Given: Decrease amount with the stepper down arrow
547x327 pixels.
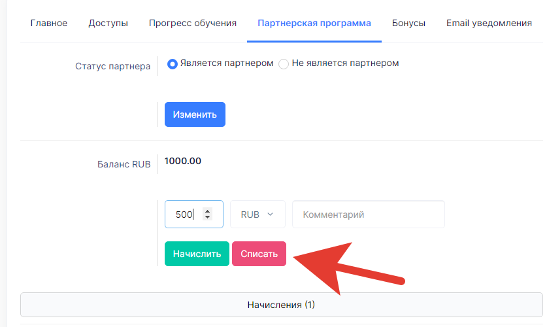Looking at the screenshot, I should pos(208,217).
